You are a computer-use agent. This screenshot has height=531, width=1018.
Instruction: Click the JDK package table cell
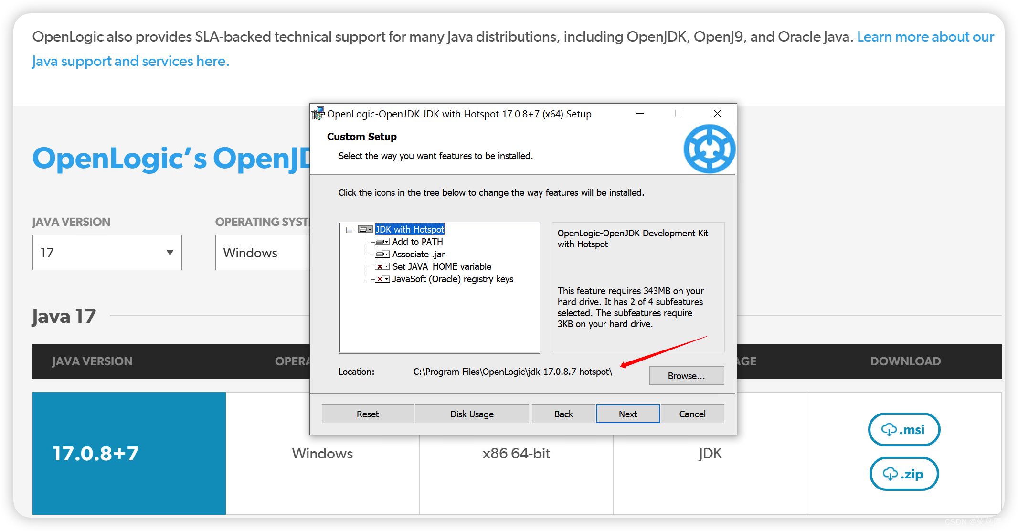pyautogui.click(x=710, y=453)
